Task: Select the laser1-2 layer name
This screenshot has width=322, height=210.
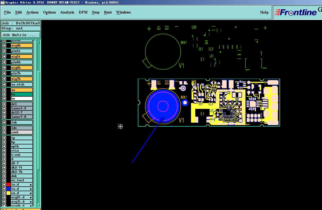Action: click(22, 108)
